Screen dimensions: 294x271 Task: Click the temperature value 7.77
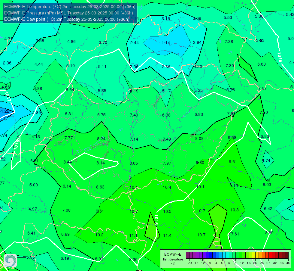click(68, 138)
